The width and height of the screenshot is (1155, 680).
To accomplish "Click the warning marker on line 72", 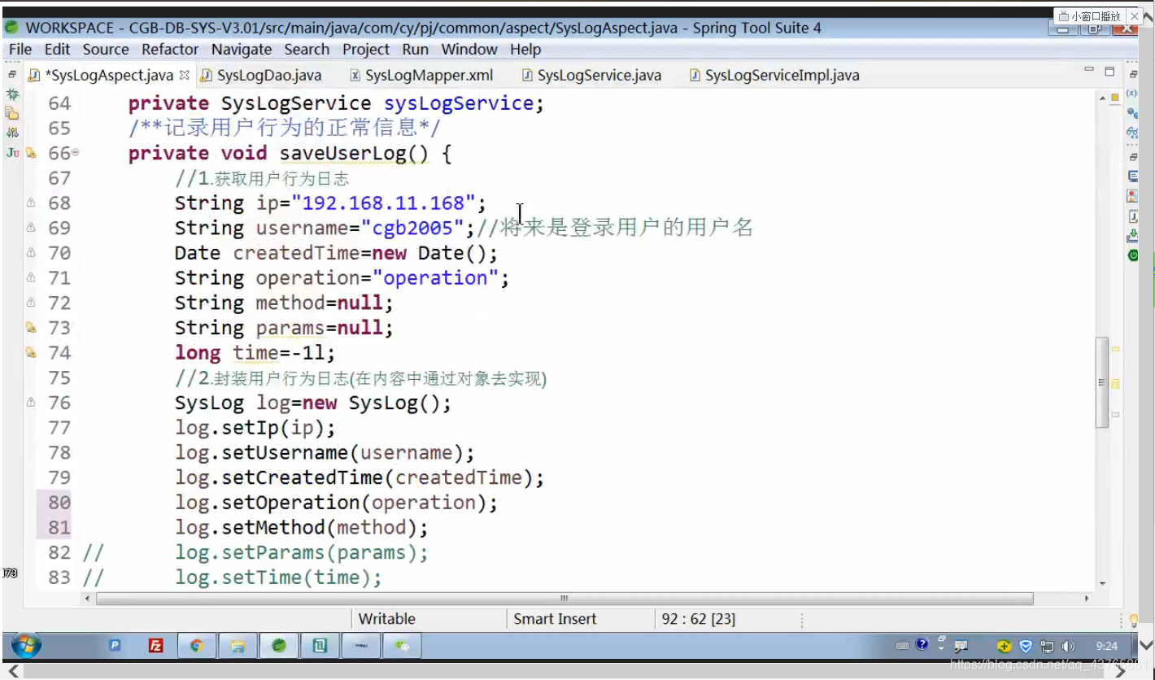I will pos(31,303).
